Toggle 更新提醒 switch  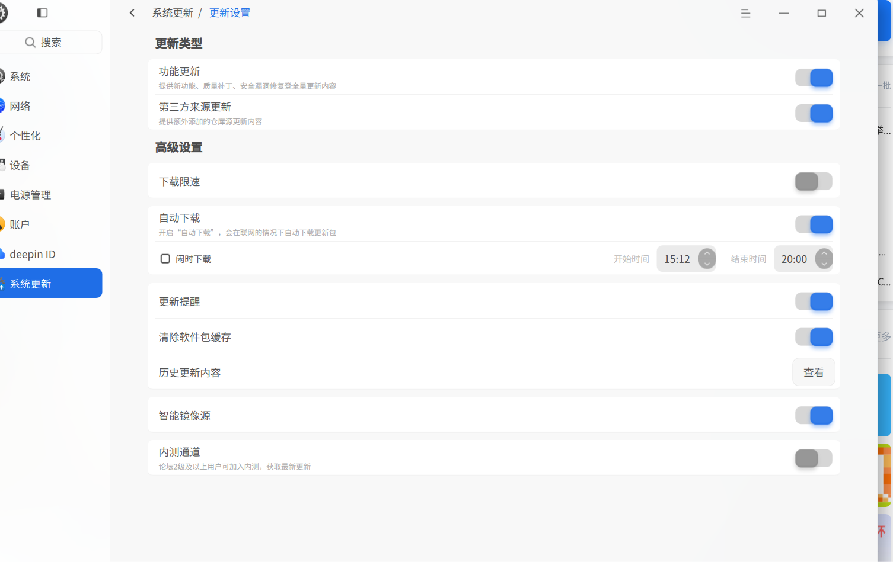coord(814,301)
